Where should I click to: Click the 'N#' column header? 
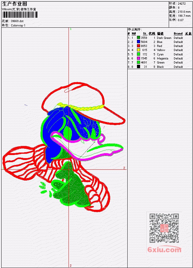pos(134,34)
